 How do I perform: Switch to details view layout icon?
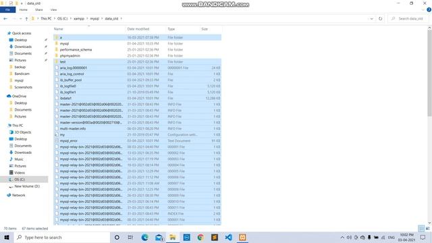421,228
